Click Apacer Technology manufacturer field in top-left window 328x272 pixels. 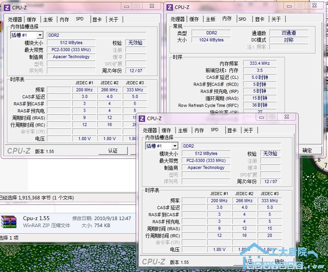click(71, 57)
